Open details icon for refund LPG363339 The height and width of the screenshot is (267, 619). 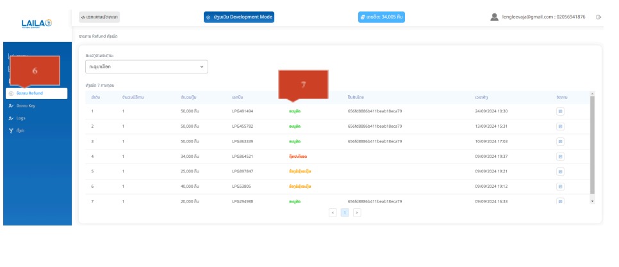(560, 141)
